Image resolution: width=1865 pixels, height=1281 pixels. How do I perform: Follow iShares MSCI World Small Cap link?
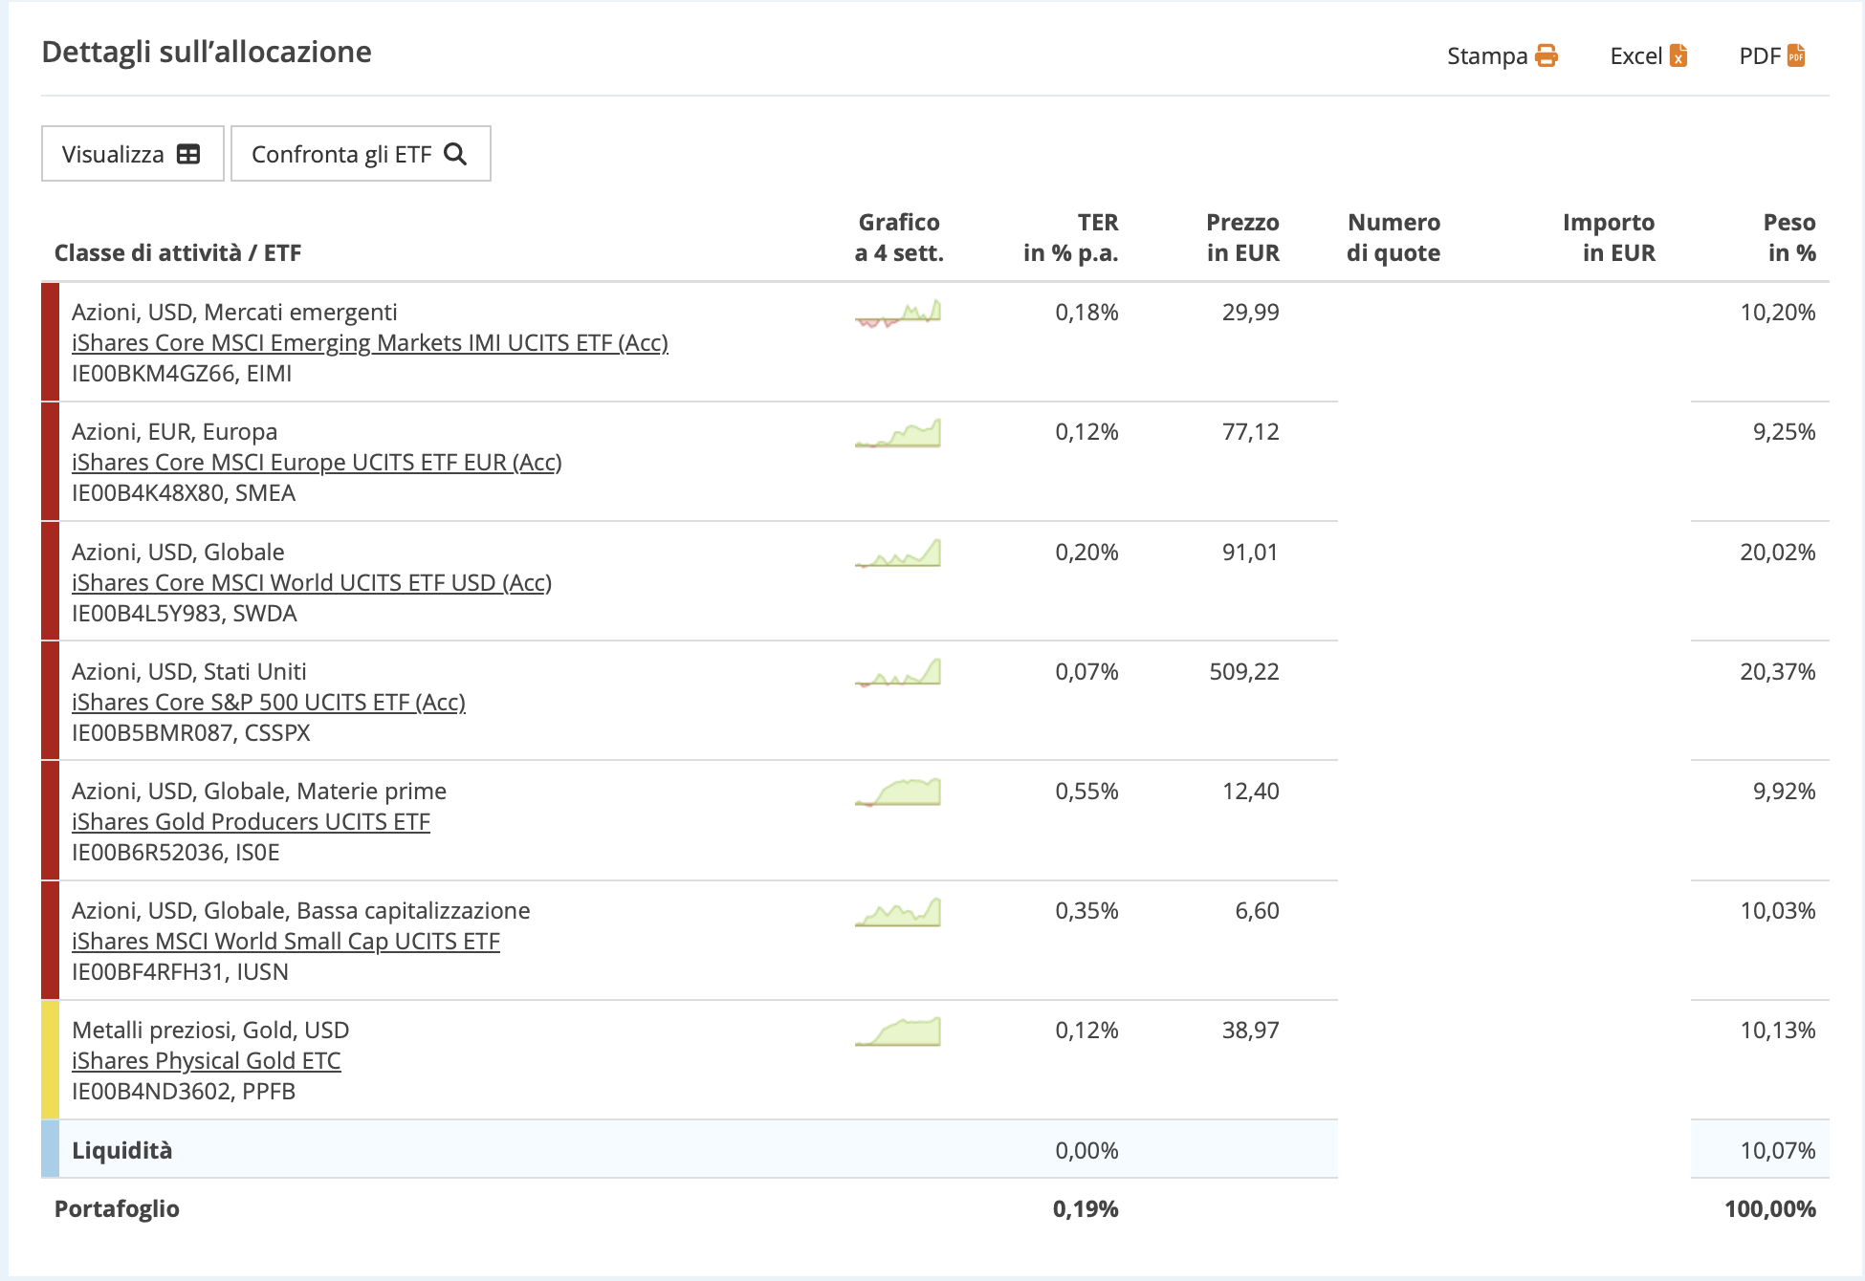[285, 942]
